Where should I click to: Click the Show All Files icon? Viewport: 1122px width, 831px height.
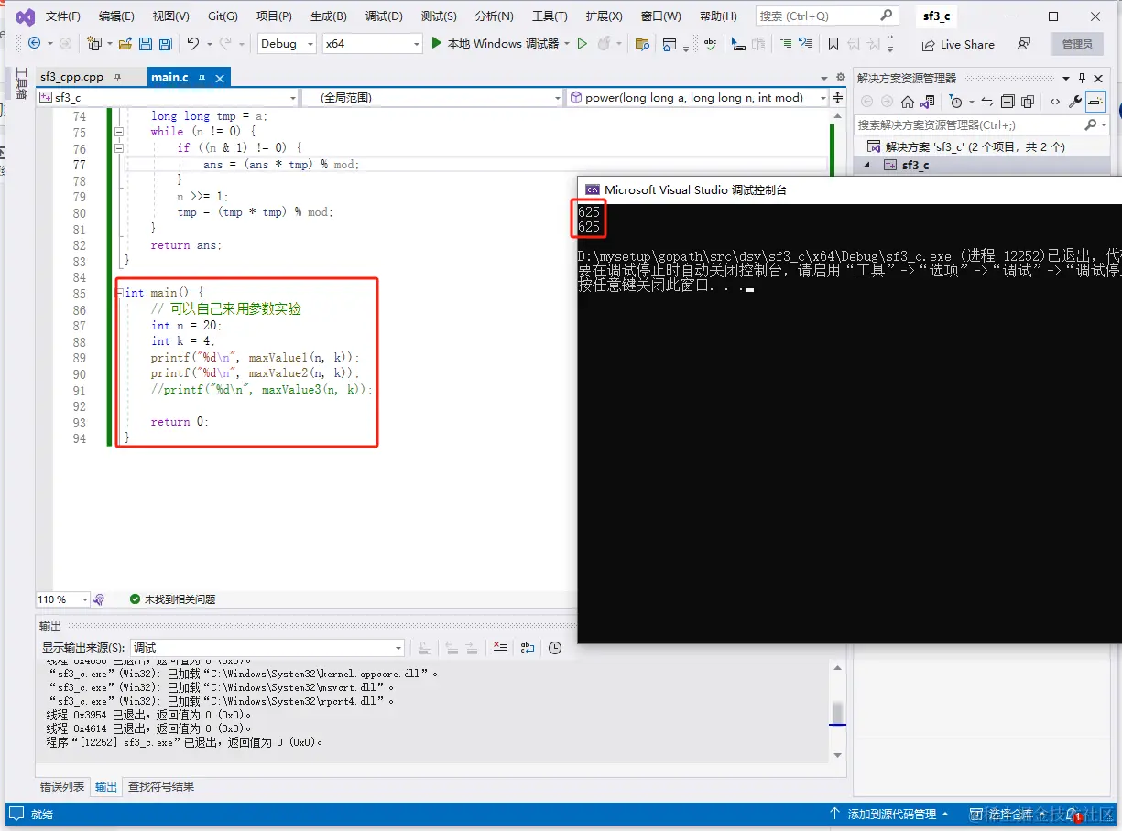[x=1028, y=102]
